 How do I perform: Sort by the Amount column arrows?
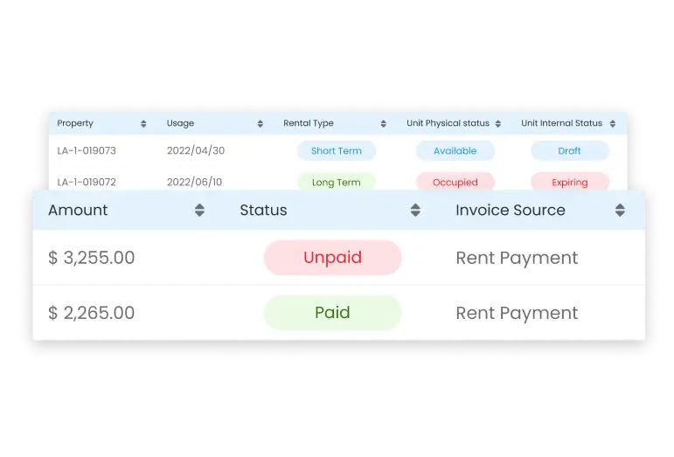coord(199,211)
